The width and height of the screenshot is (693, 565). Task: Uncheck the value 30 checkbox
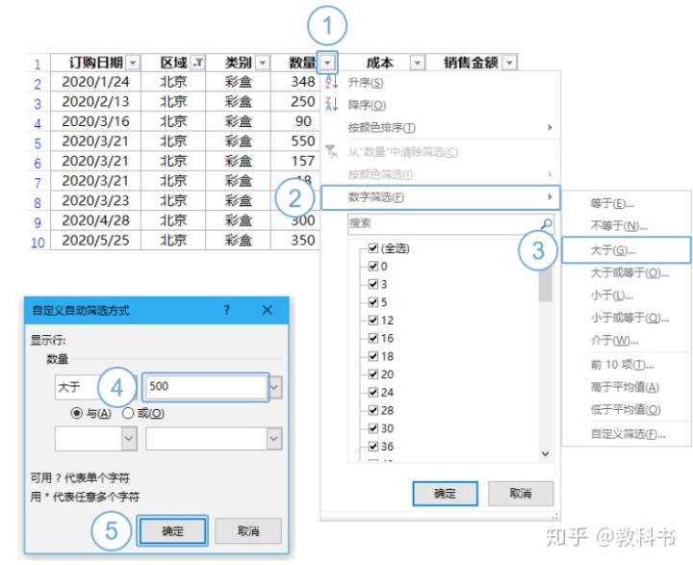(373, 428)
